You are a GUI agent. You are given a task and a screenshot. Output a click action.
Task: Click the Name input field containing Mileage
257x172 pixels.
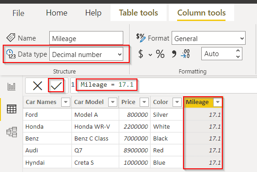pyautogui.click(x=86, y=38)
